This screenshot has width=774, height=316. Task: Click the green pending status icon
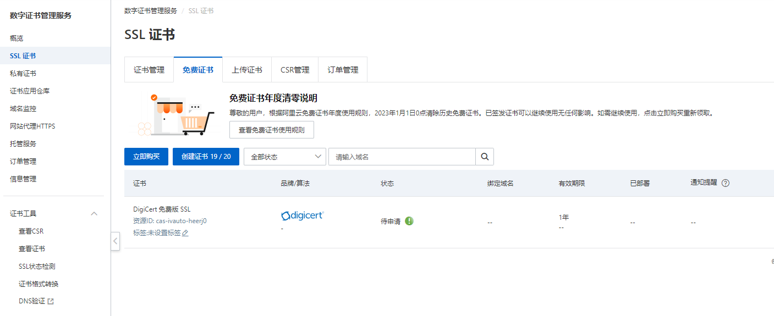click(x=409, y=221)
